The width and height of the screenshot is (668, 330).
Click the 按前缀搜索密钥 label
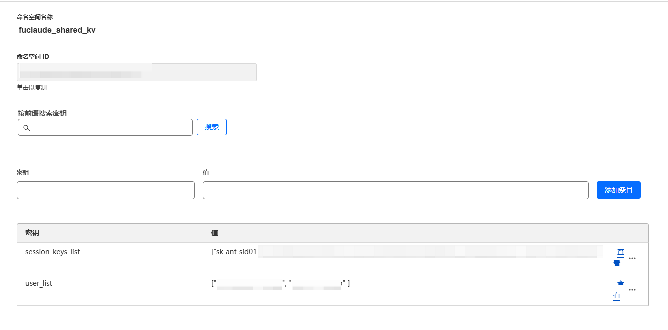tap(42, 113)
